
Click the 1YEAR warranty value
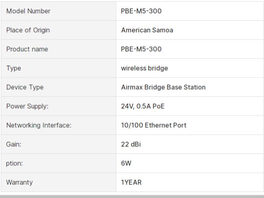(131, 182)
